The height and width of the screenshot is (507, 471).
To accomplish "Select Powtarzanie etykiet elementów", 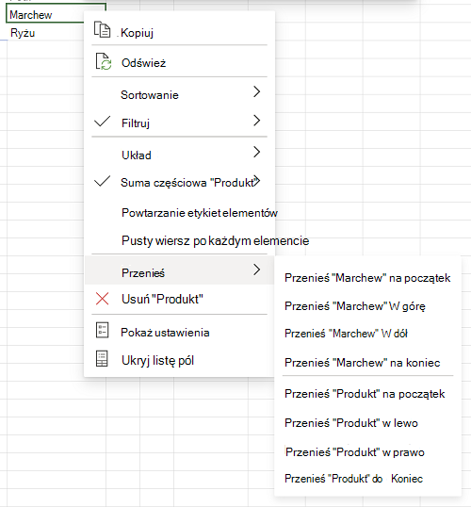I will (x=200, y=213).
